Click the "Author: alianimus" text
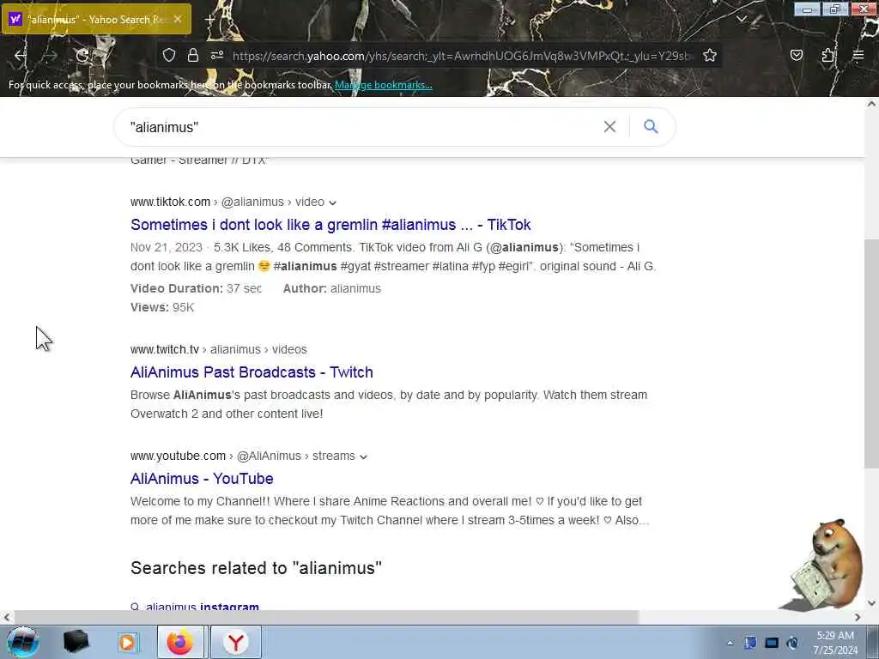Screen dimensions: 879x659 [x=332, y=288]
